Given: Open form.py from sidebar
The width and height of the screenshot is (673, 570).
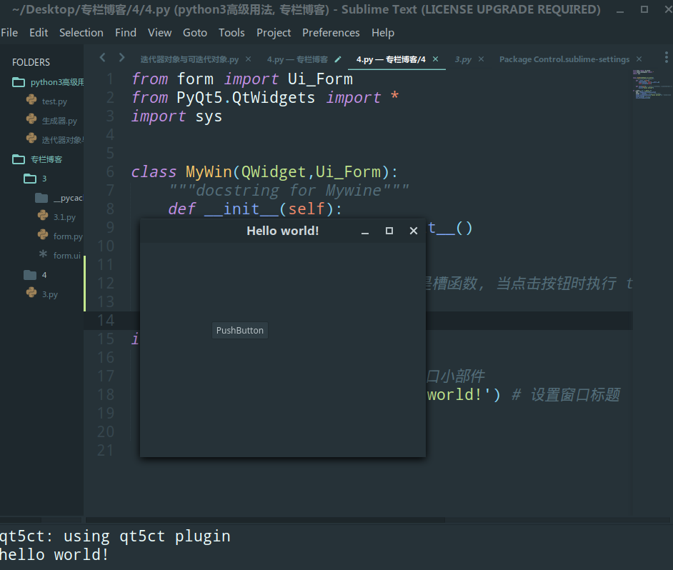Looking at the screenshot, I should tap(68, 236).
